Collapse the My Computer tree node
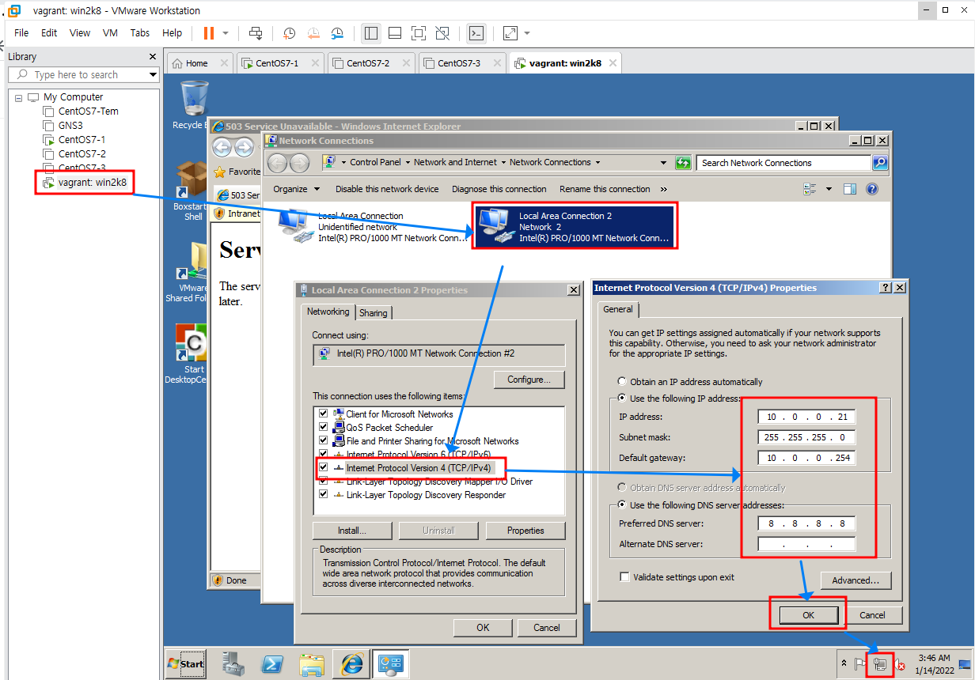The width and height of the screenshot is (975, 680). click(x=18, y=97)
